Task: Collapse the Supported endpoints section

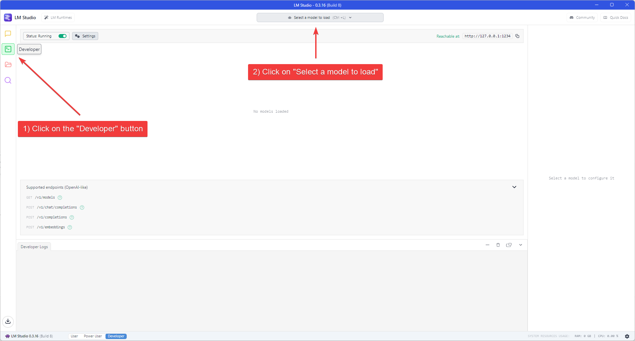Action: point(514,187)
